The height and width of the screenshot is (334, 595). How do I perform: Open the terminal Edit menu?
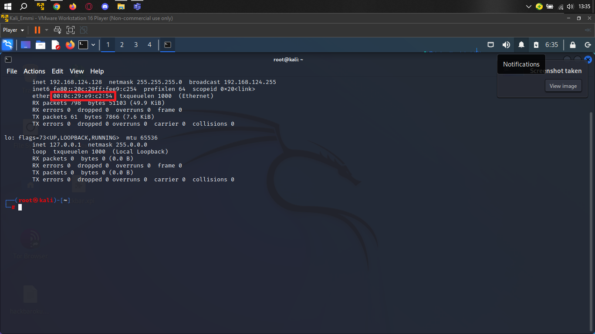pos(57,71)
